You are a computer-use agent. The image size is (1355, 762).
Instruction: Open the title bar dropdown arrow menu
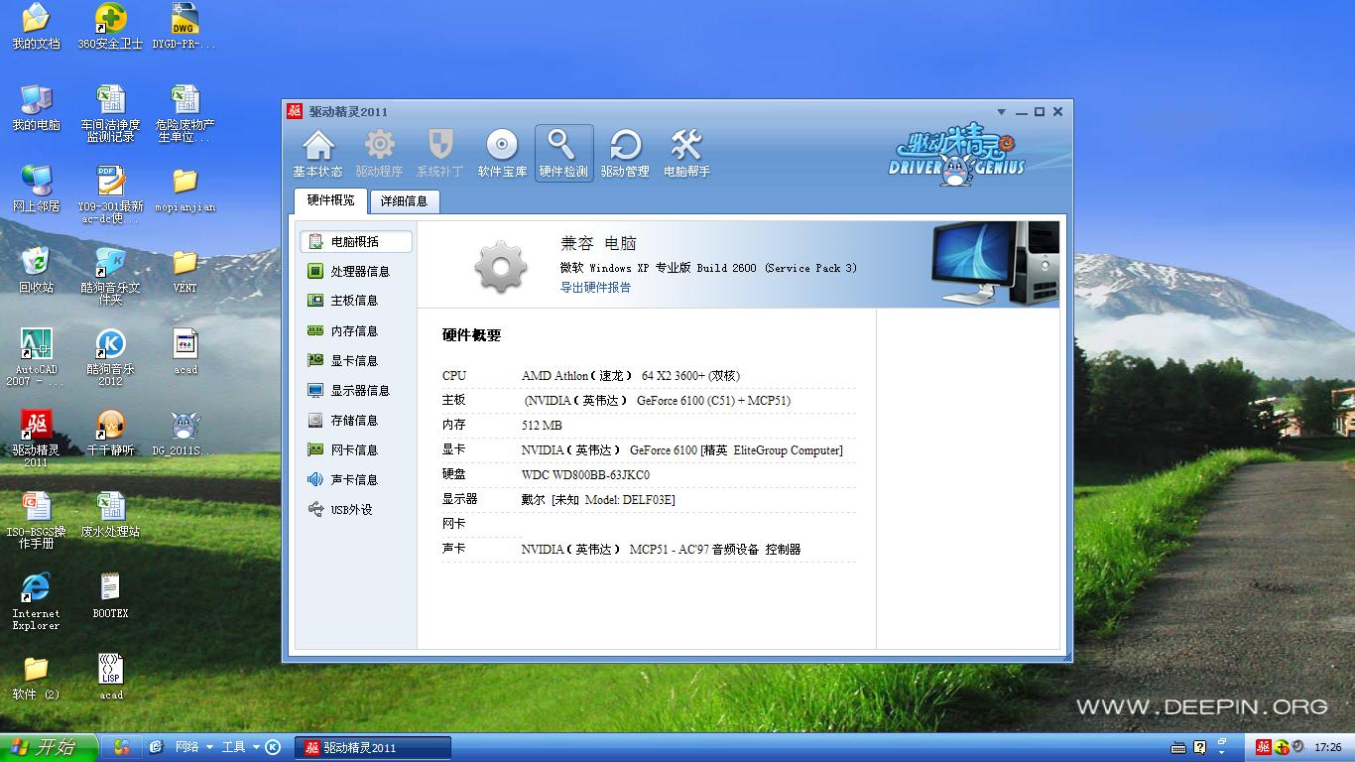[x=1002, y=112]
